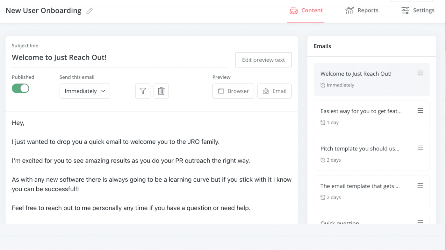Click hamburger icon on The email template email

(x=420, y=185)
